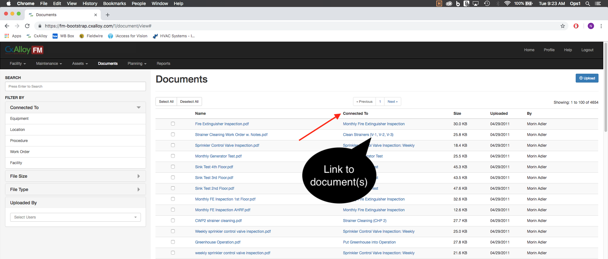
Task: Open the iAccess for Vision bookmark
Action: [x=128, y=36]
